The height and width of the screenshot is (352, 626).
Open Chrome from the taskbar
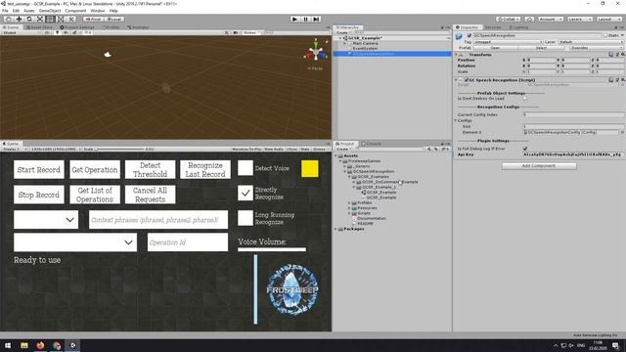57,345
